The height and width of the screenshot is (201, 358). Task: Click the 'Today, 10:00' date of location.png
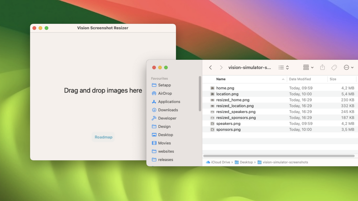(300, 94)
